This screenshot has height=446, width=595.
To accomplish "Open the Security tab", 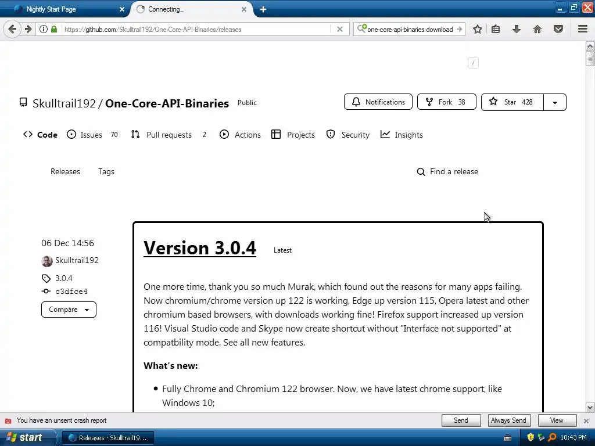I will (347, 135).
